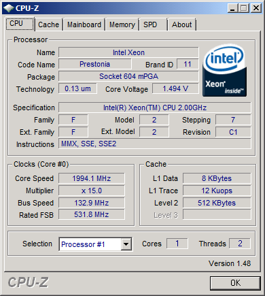
Task: Click the 1994.1 MHz core speed value
Action: [x=92, y=178]
